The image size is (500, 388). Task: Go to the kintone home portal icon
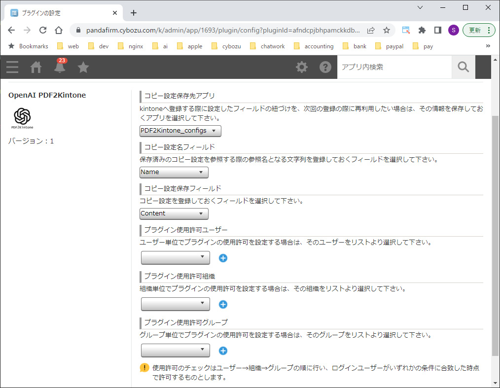(36, 67)
